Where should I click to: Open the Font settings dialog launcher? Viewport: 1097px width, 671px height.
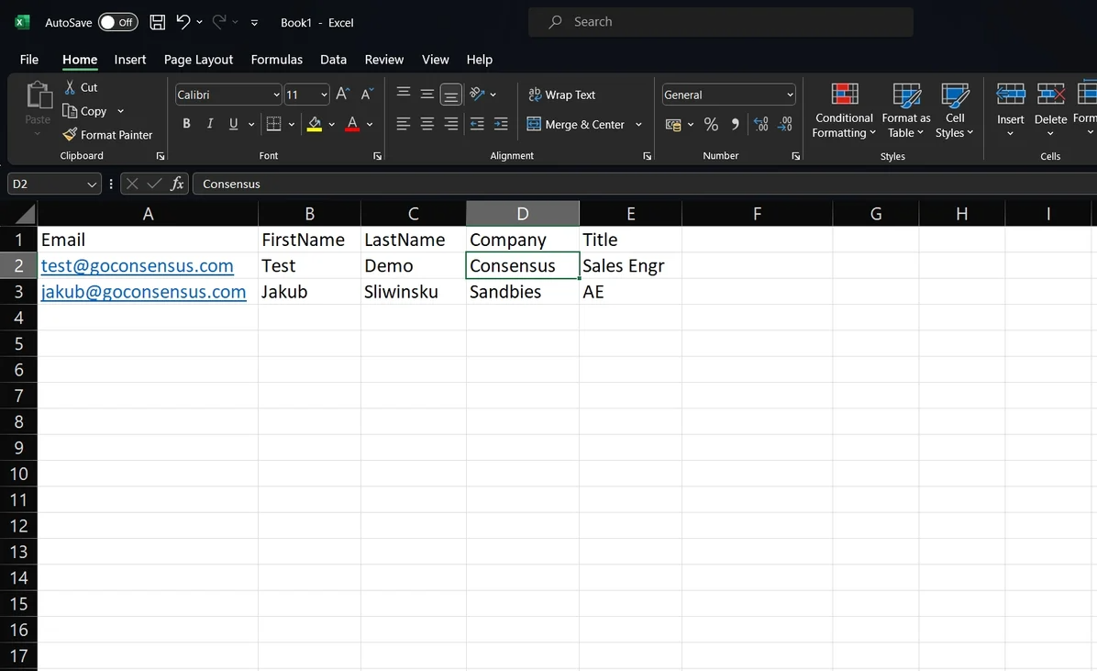coord(378,156)
